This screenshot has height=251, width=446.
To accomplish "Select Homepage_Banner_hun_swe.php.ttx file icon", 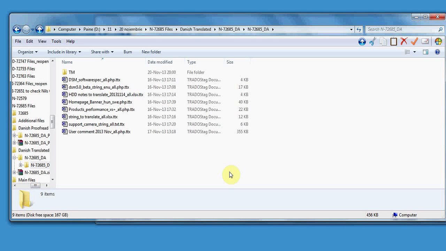I will coord(64,102).
